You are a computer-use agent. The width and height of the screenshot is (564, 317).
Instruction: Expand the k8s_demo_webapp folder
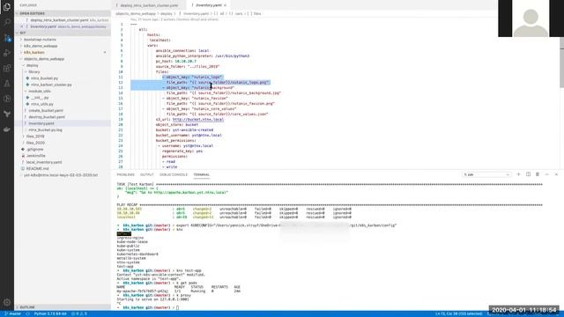click(x=41, y=46)
